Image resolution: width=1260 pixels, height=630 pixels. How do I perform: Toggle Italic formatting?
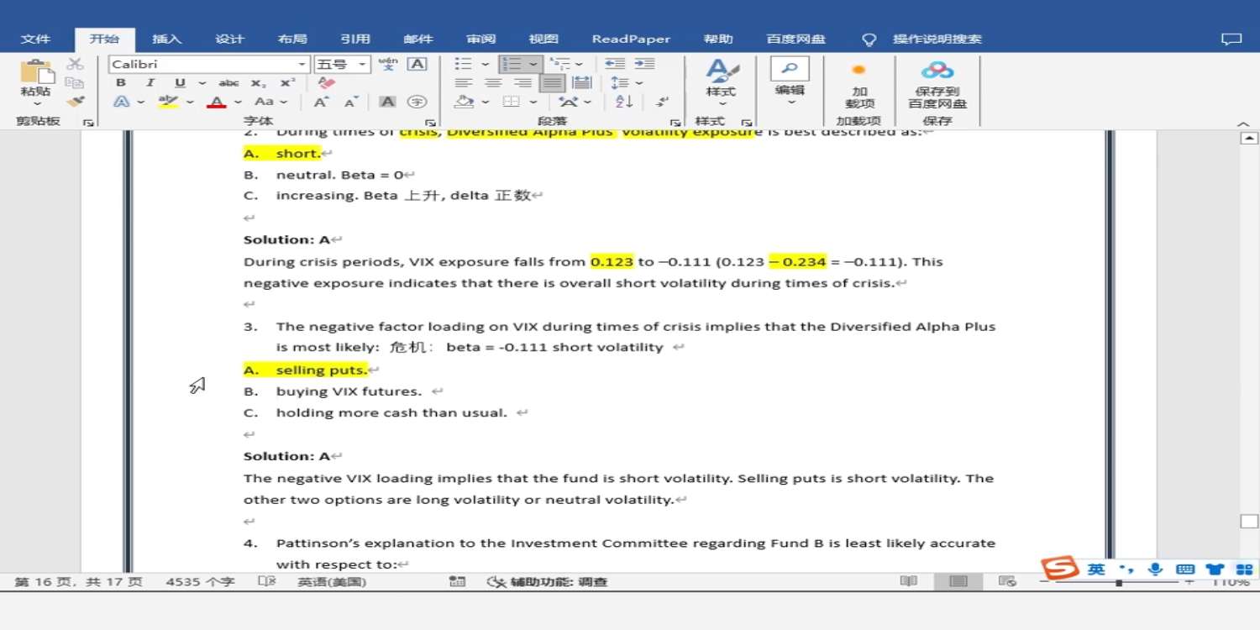(150, 83)
